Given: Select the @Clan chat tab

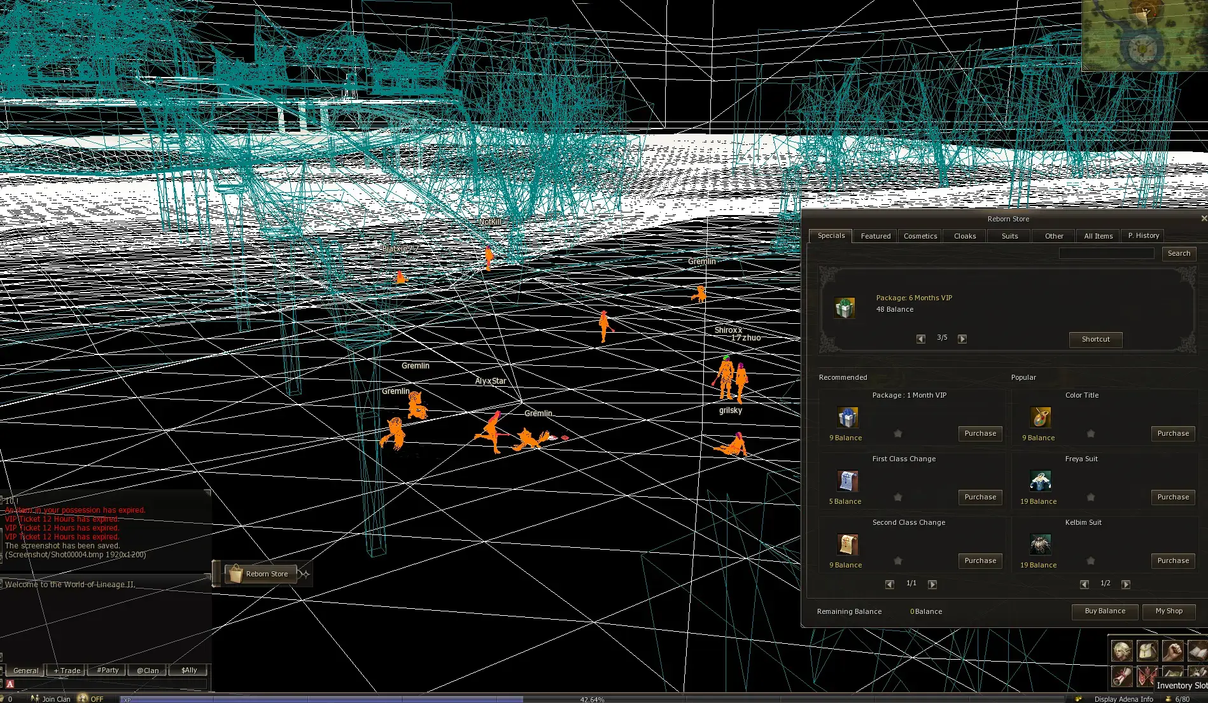Looking at the screenshot, I should (148, 671).
